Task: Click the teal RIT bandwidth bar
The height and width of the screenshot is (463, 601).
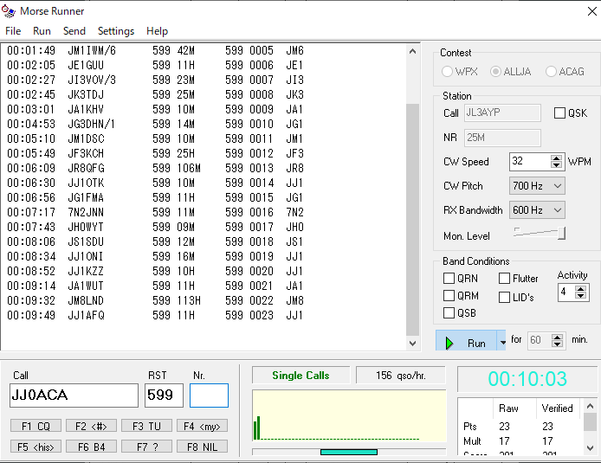Action: tap(349, 453)
